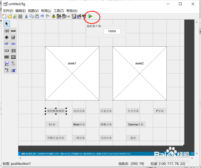Image resolution: width=201 pixels, height=168 pixels.
Task: Open the 帮助(H) menu
Action: [x=72, y=11]
